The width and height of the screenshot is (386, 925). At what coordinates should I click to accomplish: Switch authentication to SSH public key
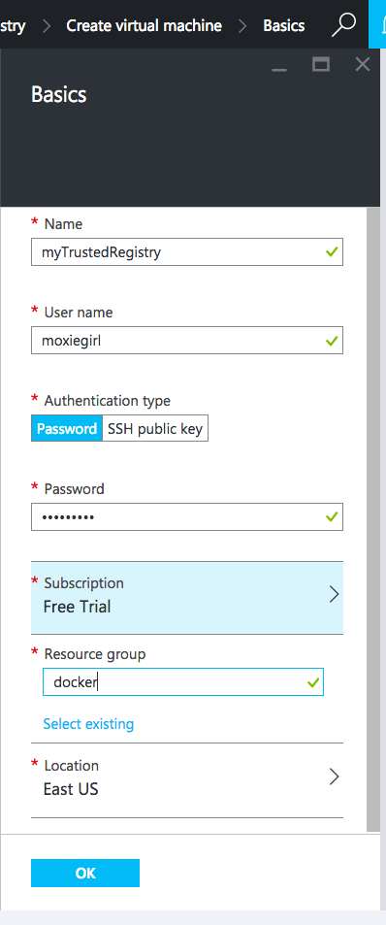click(x=155, y=429)
